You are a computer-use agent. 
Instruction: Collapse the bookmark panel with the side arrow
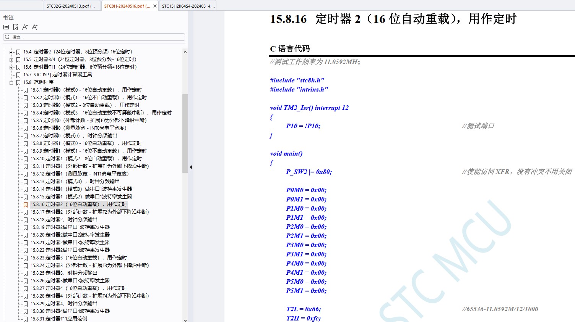click(190, 167)
